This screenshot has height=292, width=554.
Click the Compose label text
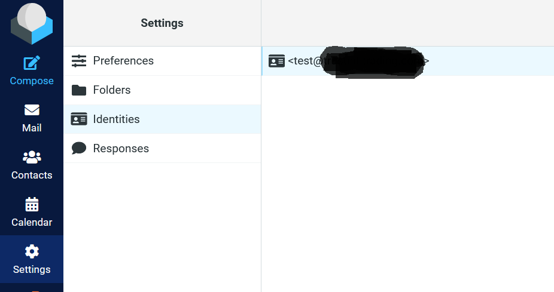point(32,81)
